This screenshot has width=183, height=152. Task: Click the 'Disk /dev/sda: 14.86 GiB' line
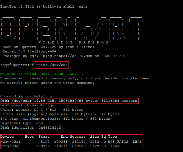tap(68, 101)
